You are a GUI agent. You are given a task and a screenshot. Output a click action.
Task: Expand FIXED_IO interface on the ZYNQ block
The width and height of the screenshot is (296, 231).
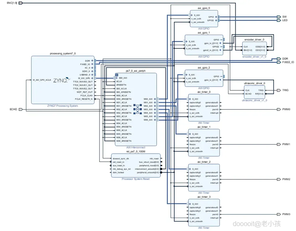coord(92,64)
